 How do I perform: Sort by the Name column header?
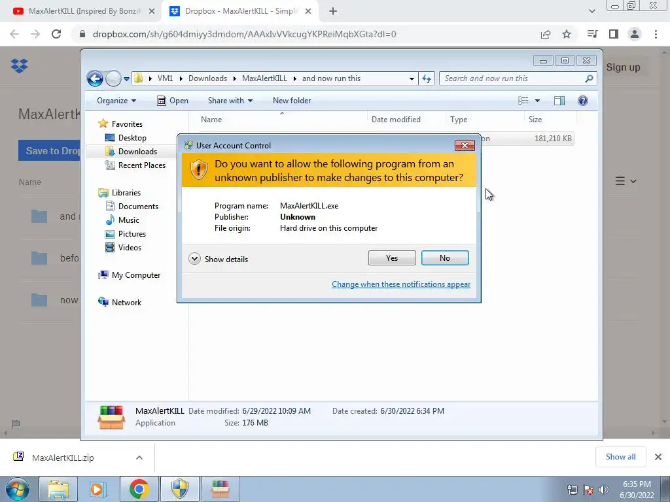tap(282, 120)
